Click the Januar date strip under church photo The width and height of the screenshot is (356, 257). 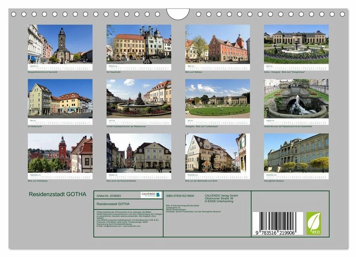point(60,67)
